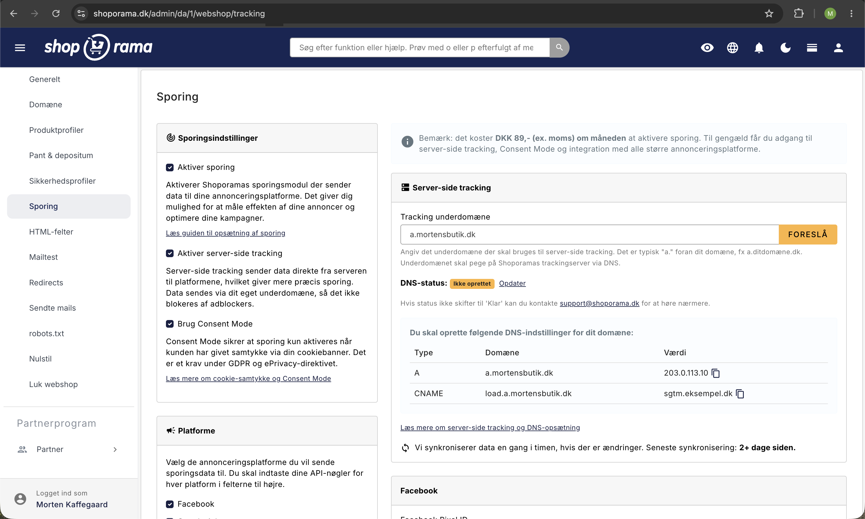The height and width of the screenshot is (519, 865).
Task: Open the hamburger navigation menu
Action: click(x=20, y=48)
